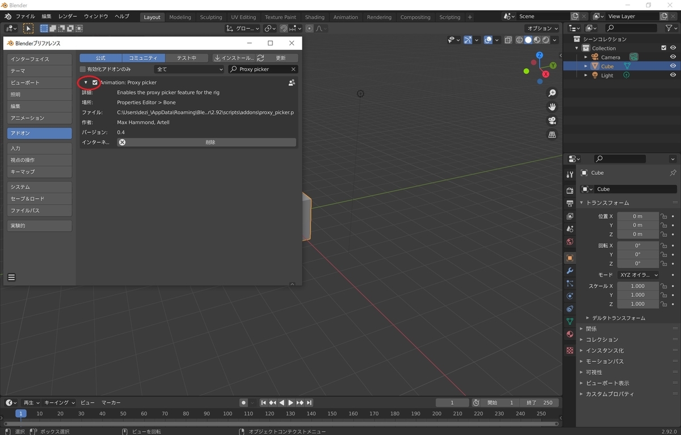This screenshot has width=681, height=435.
Task: Click the Z axis on the navigation gizmo
Action: coord(539,55)
